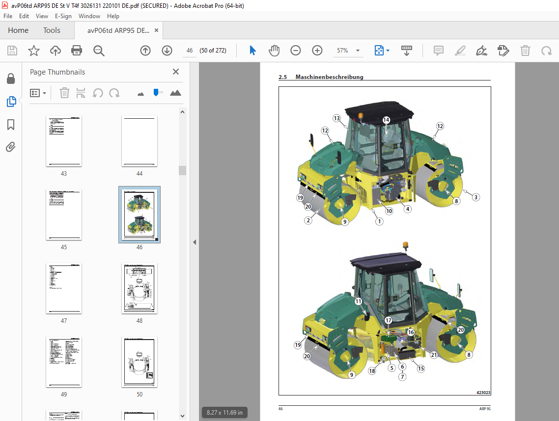The width and height of the screenshot is (559, 421).
Task: Print the document with printer icon
Action: (x=77, y=51)
